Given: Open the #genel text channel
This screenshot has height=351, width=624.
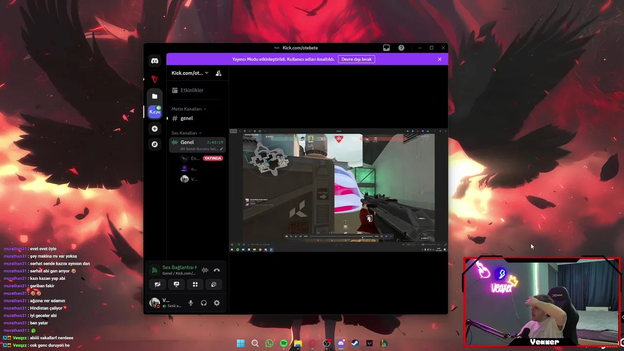Looking at the screenshot, I should tap(197, 118).
